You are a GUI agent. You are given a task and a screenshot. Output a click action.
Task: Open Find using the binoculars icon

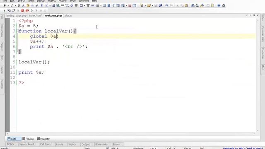(193, 5)
